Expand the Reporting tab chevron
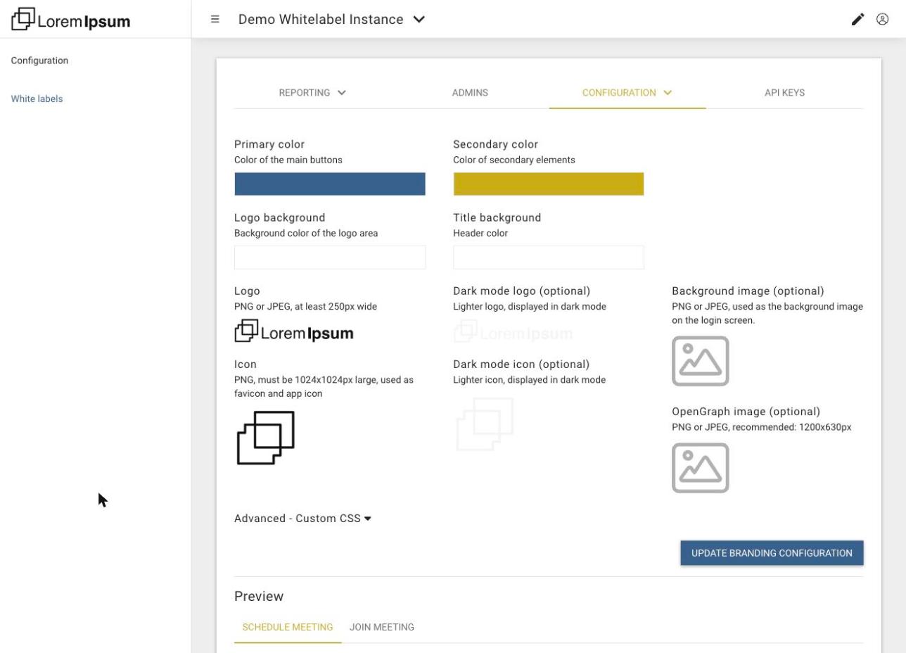906x653 pixels. (x=342, y=93)
